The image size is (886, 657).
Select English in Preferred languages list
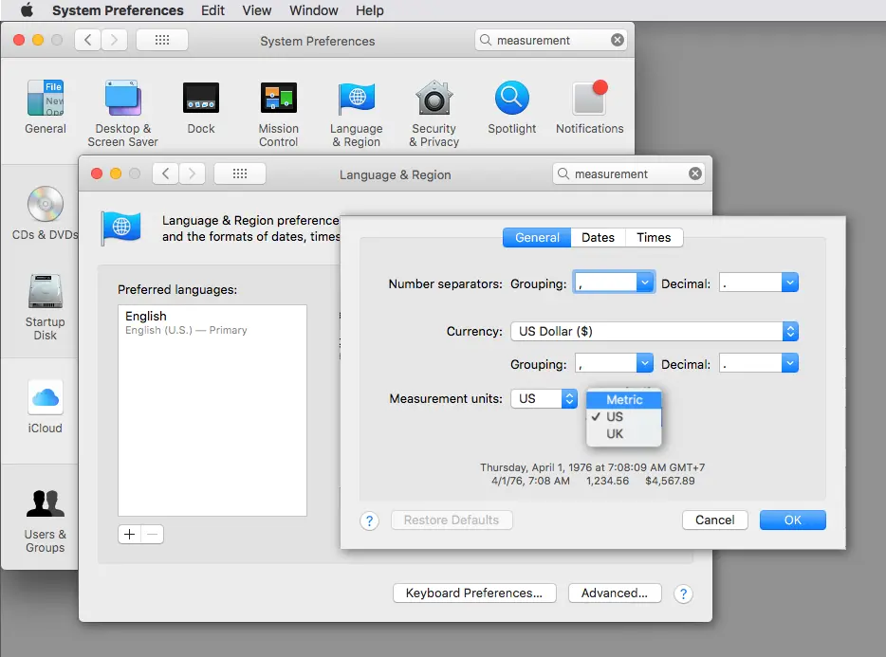(146, 317)
